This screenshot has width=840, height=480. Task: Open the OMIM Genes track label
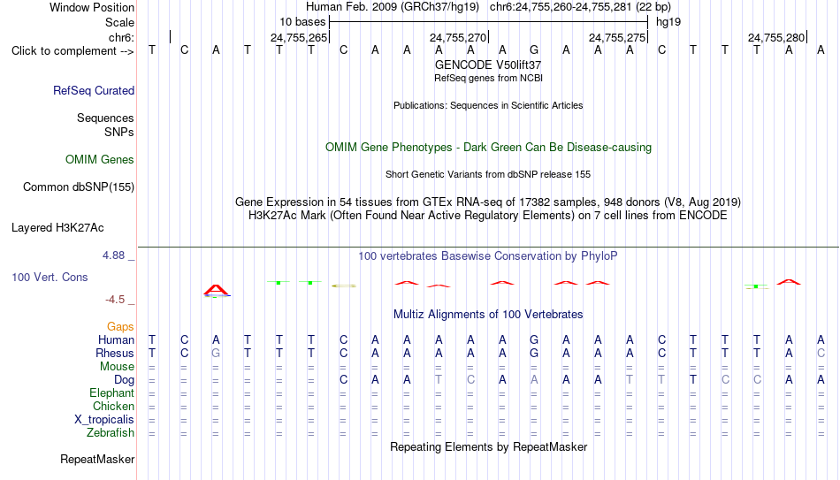tap(100, 160)
